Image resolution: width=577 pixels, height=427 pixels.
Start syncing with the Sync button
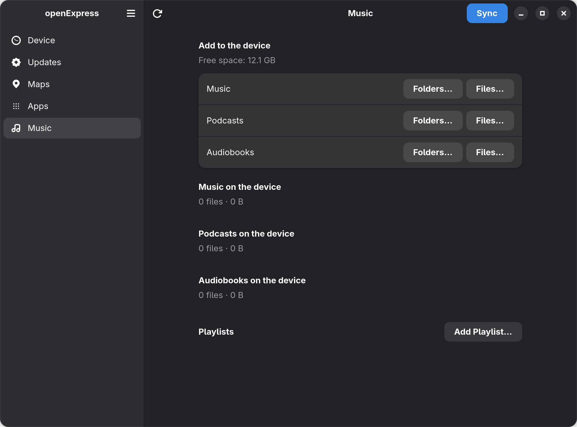point(487,13)
